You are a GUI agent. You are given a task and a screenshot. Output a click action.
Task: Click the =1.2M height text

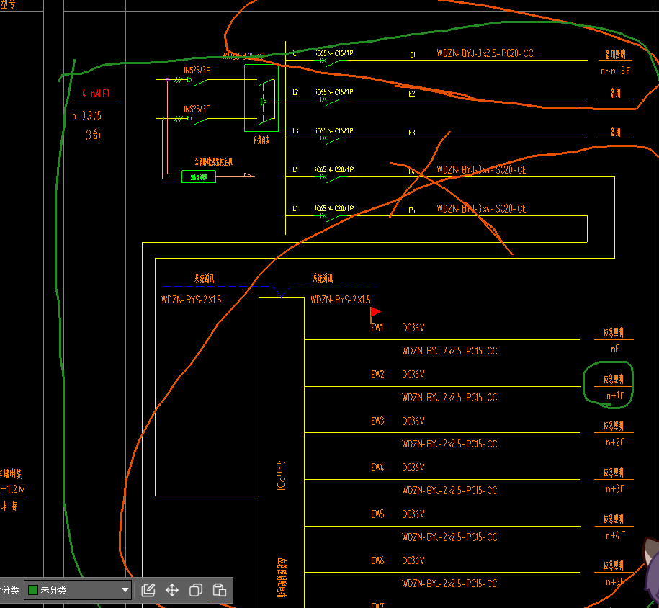[x=13, y=489]
